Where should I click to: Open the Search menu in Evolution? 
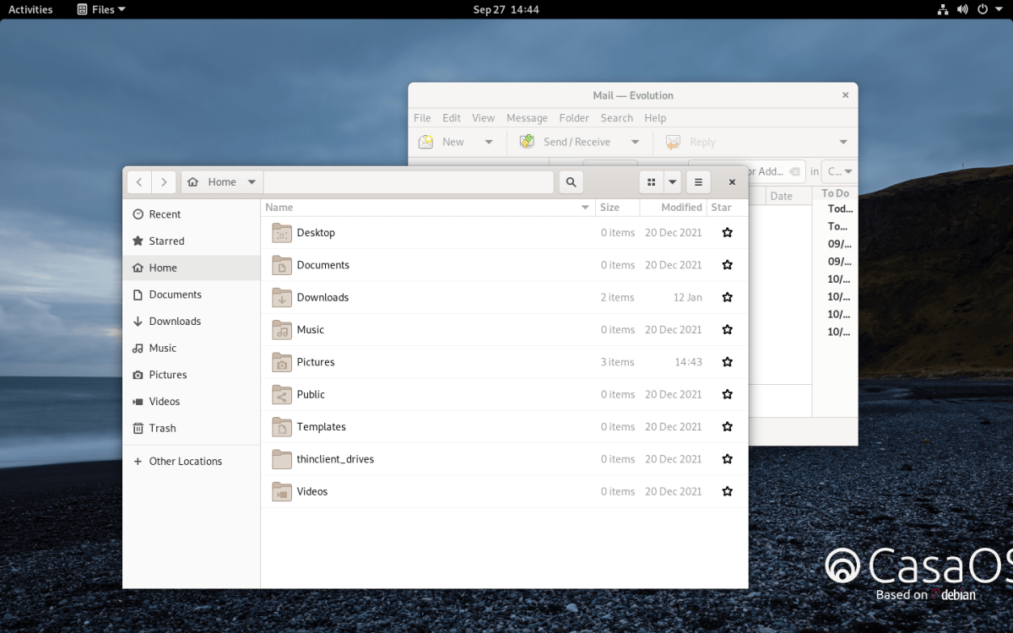coord(616,118)
